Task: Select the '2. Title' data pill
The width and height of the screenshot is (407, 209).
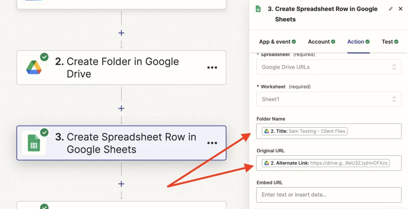Action: pos(304,131)
